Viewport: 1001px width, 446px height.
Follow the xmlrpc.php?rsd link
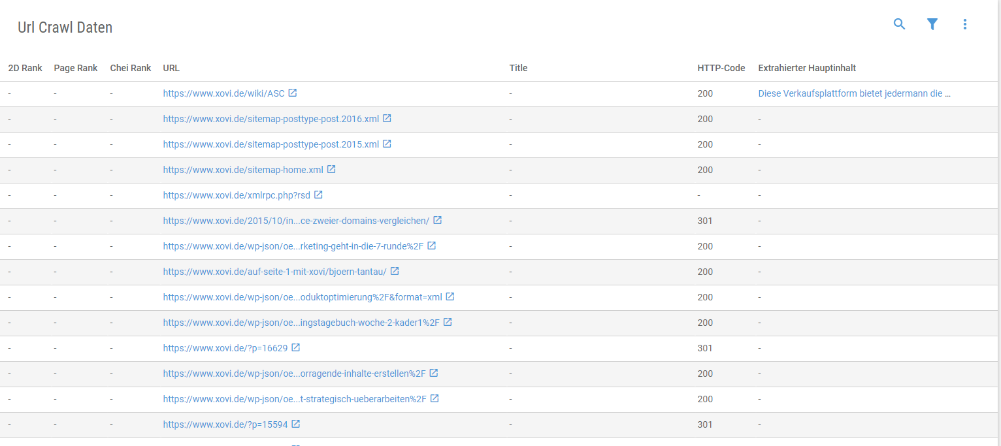pyautogui.click(x=237, y=195)
